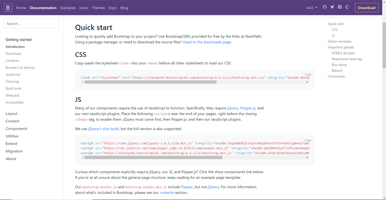Viewport: 386px width, 200px height.
Task: Open Accessibility in the sidebar
Action: (14, 102)
